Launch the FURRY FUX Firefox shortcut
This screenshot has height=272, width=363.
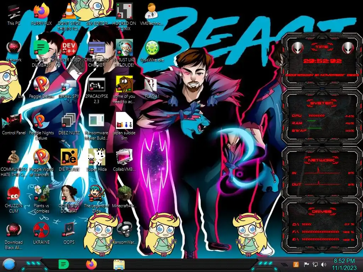(41, 14)
